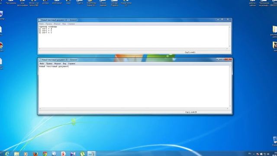Viewport: 277px width, 156px height.
Task: Launch Windows Media Player from taskbar
Action: 26,154
